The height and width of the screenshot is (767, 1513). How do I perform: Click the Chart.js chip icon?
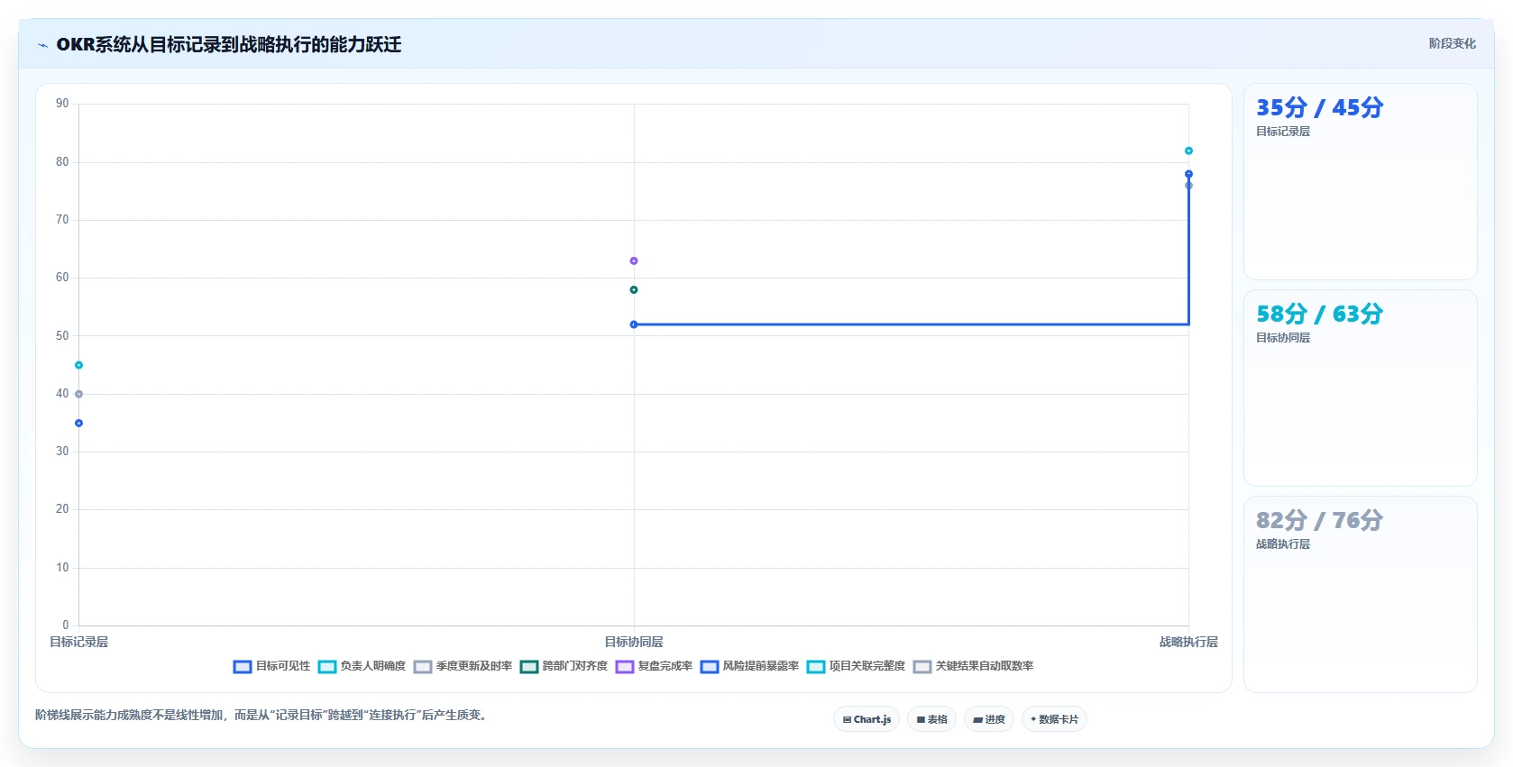[x=847, y=719]
